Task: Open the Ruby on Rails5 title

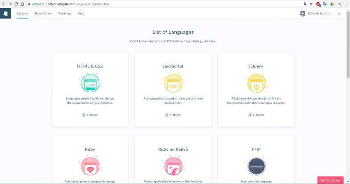Action: [x=173, y=149]
